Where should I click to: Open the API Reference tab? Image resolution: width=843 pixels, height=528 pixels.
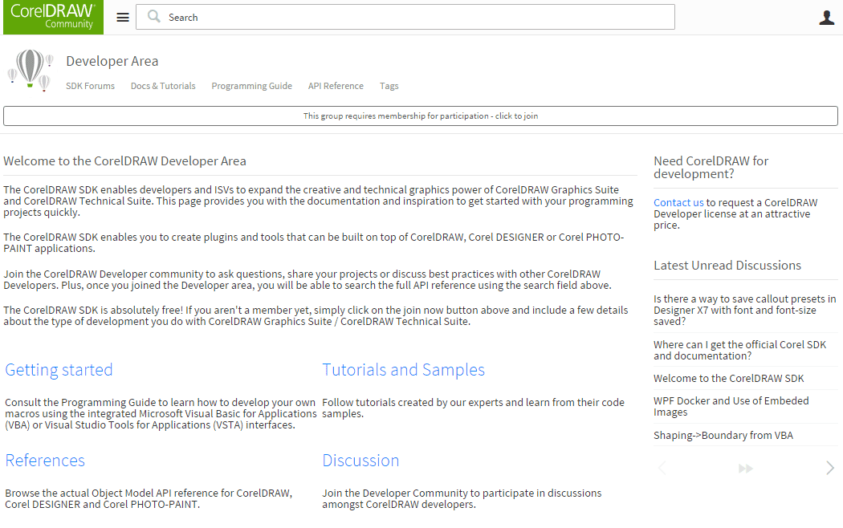point(336,86)
